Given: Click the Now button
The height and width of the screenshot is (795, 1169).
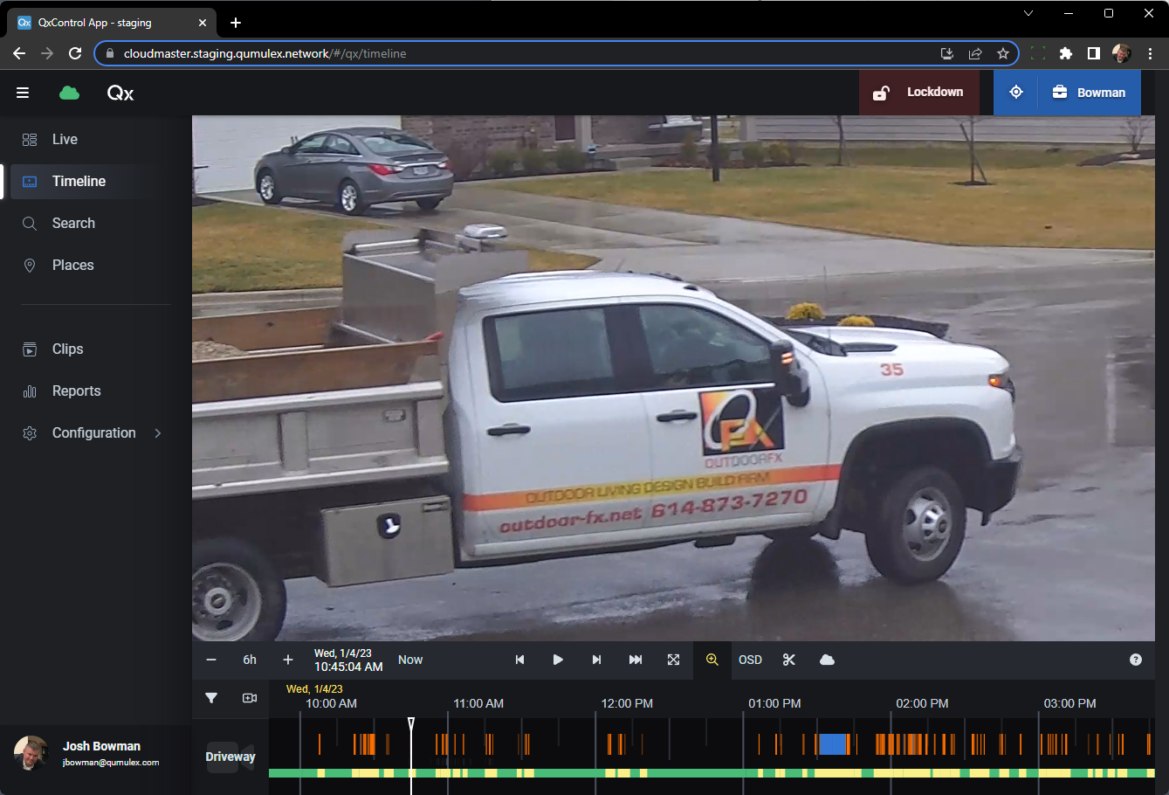Looking at the screenshot, I should (x=410, y=660).
